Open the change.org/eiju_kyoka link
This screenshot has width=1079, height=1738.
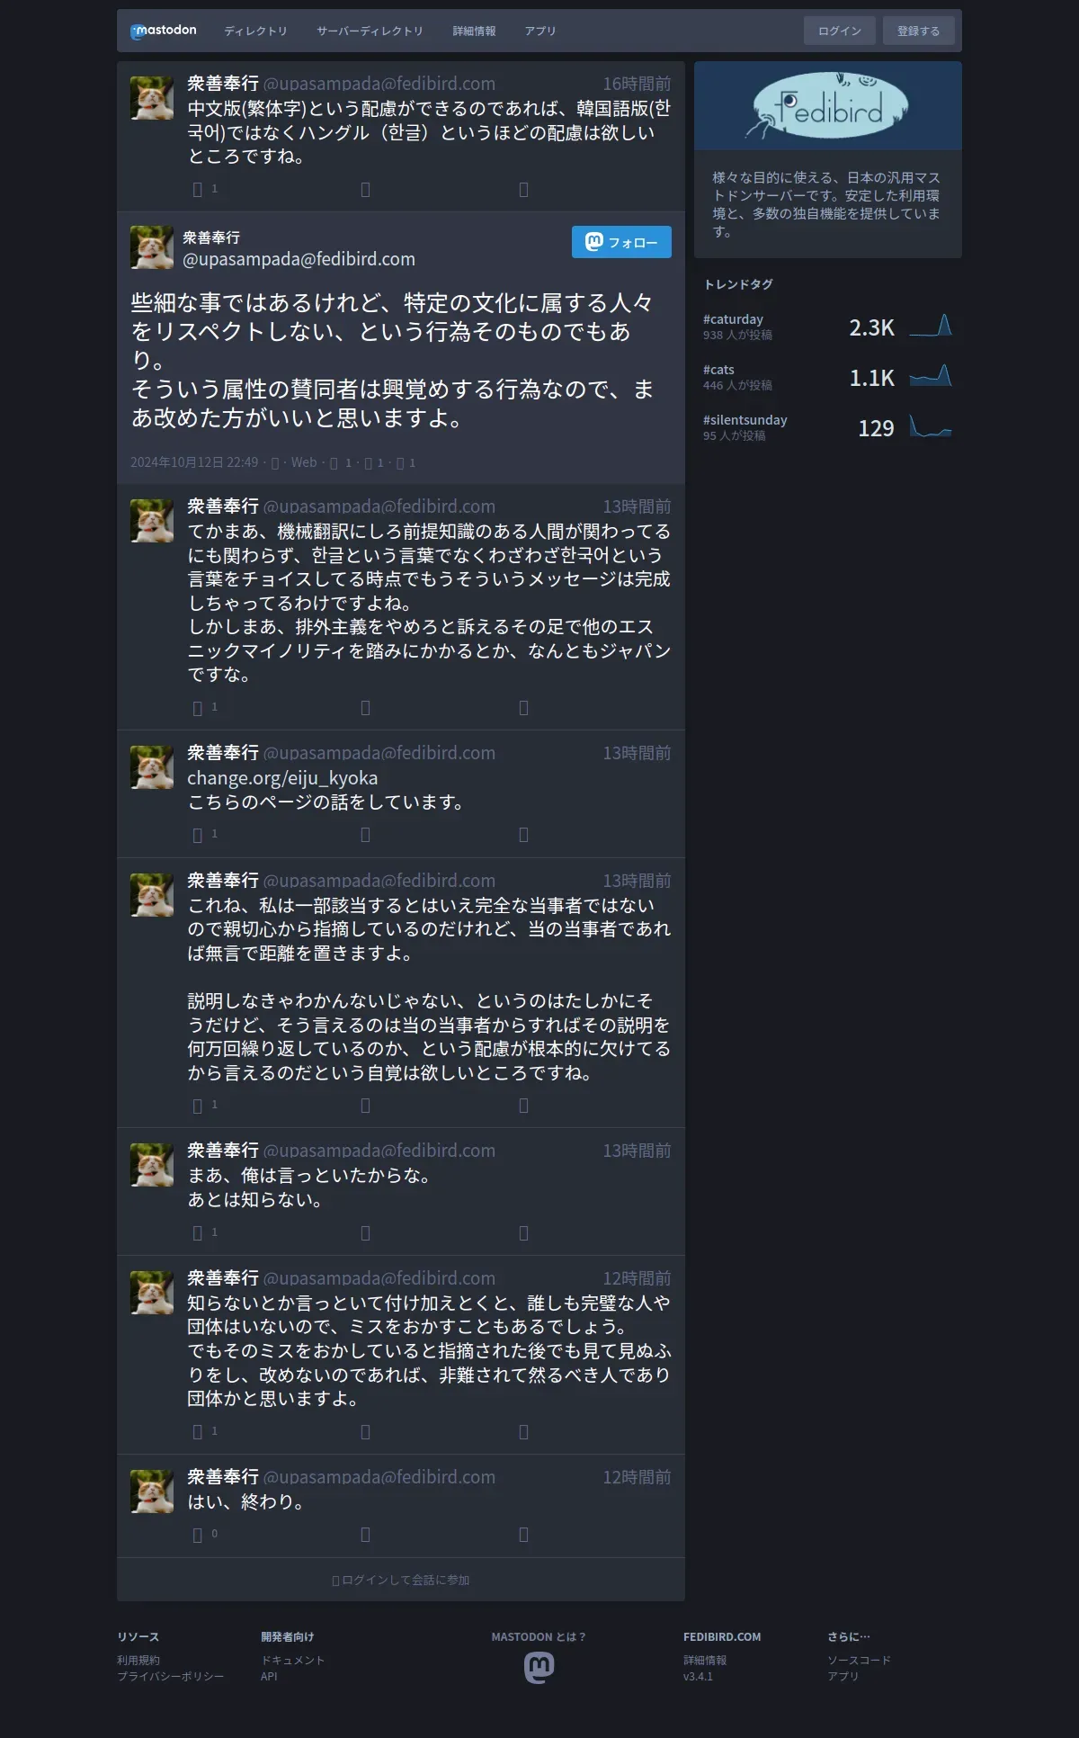point(282,778)
